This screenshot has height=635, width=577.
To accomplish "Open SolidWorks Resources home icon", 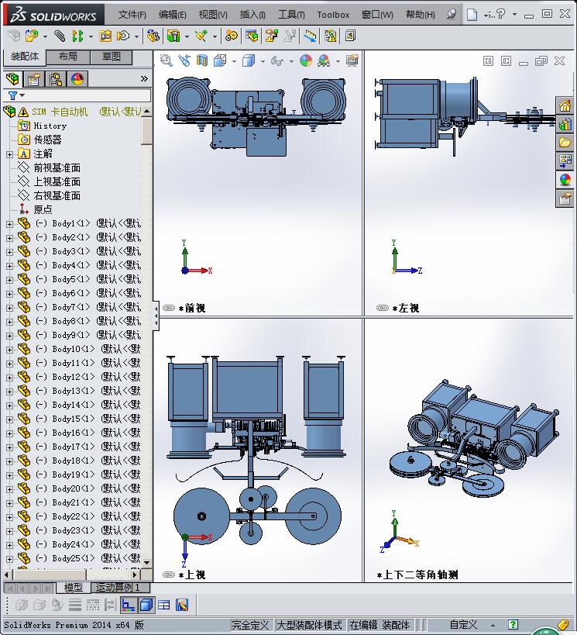I will 565,106.
